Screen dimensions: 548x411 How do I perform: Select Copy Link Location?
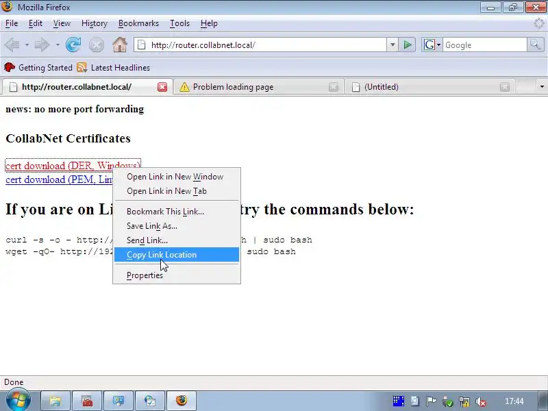177,254
